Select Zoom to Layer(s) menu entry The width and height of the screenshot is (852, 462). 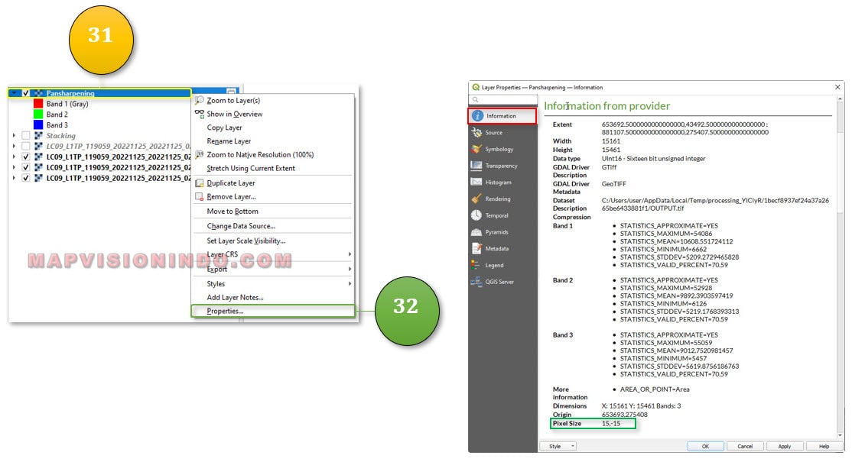click(233, 100)
